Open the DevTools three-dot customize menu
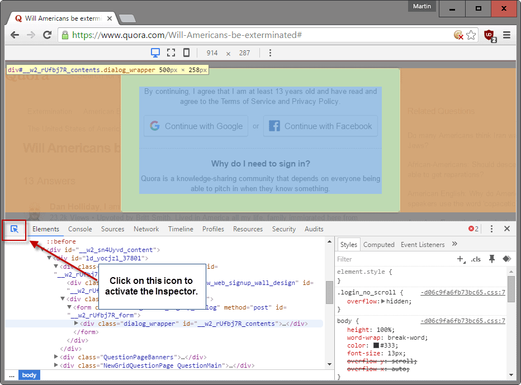 [491, 229]
